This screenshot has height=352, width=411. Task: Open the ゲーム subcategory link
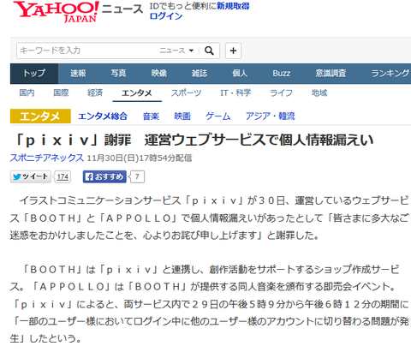click(x=218, y=116)
